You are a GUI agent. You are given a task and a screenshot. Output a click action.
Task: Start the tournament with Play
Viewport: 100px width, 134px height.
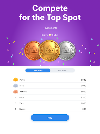coord(50,118)
